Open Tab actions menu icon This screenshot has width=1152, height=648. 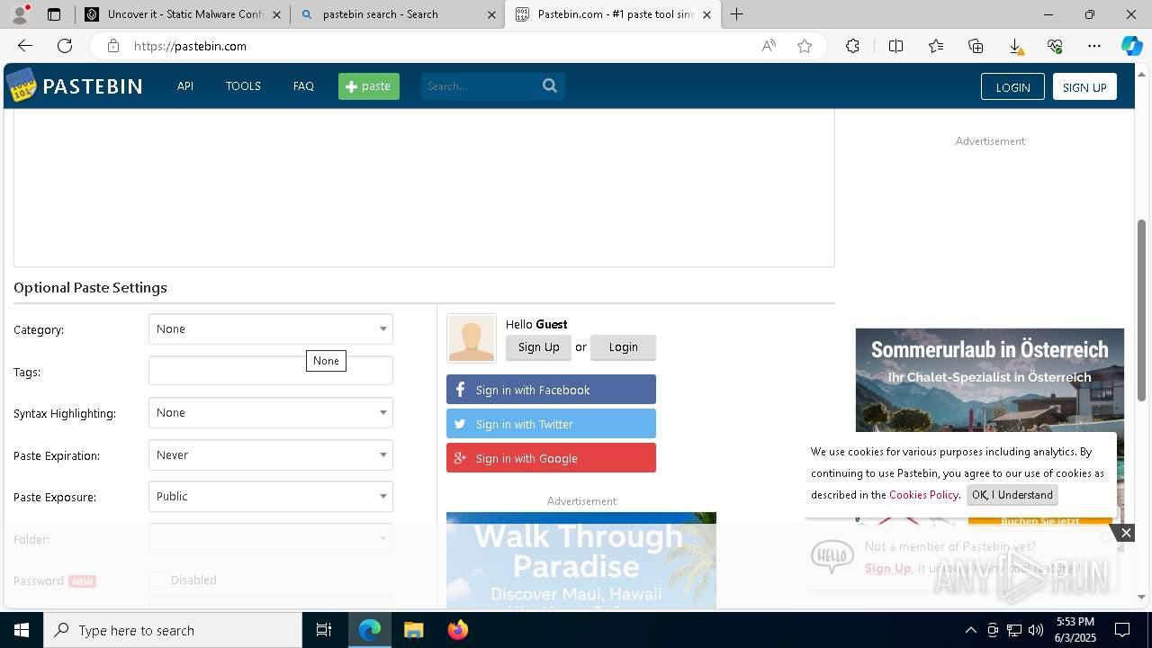(x=54, y=14)
